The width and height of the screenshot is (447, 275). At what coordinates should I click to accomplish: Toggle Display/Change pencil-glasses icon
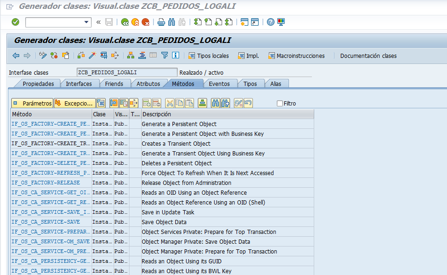[43, 56]
